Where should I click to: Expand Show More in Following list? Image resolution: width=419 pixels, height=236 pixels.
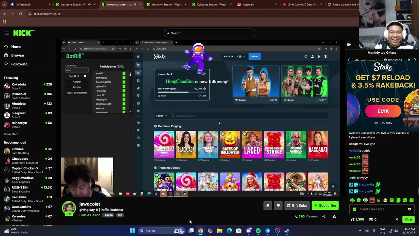click(x=11, y=134)
